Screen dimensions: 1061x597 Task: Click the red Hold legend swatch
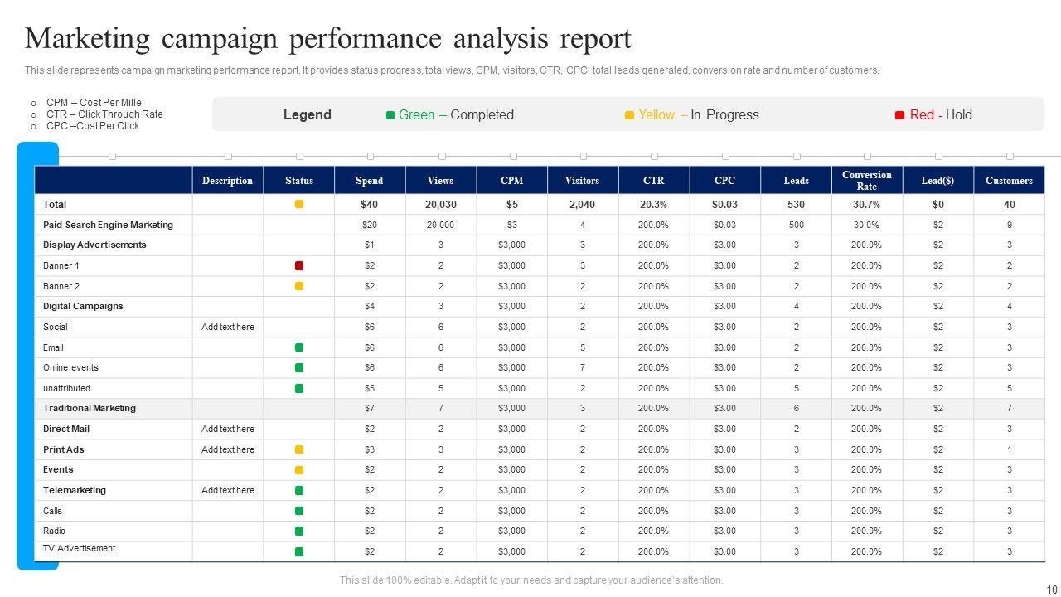[x=899, y=115]
